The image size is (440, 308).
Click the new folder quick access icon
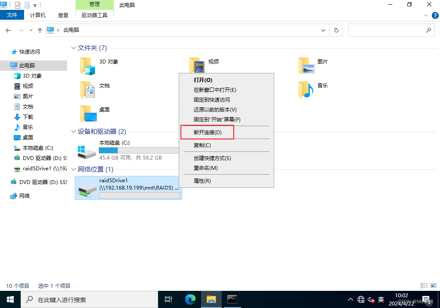27,5
